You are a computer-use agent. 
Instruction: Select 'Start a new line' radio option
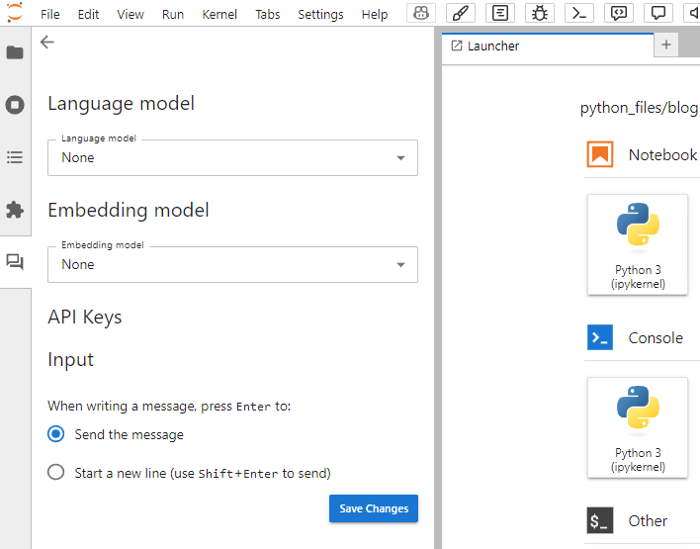tap(56, 473)
